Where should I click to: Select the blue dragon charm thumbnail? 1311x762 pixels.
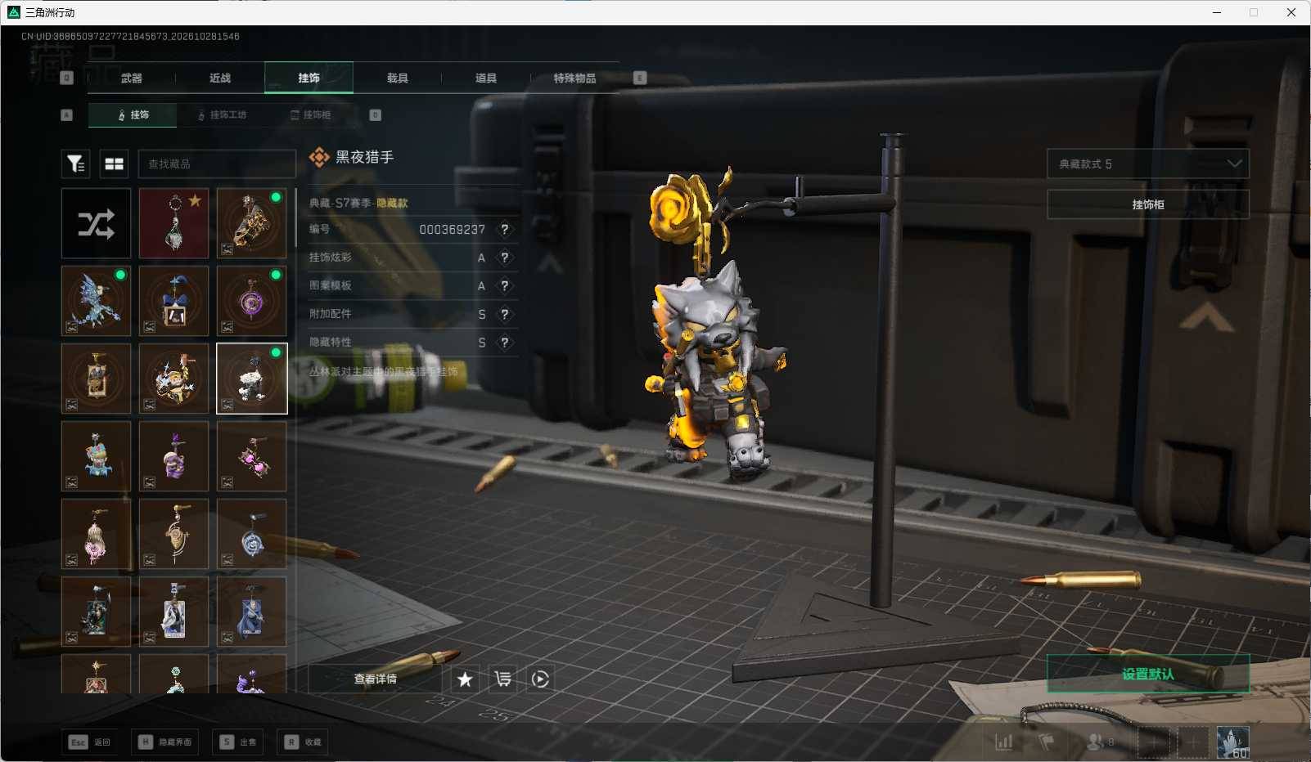click(97, 301)
